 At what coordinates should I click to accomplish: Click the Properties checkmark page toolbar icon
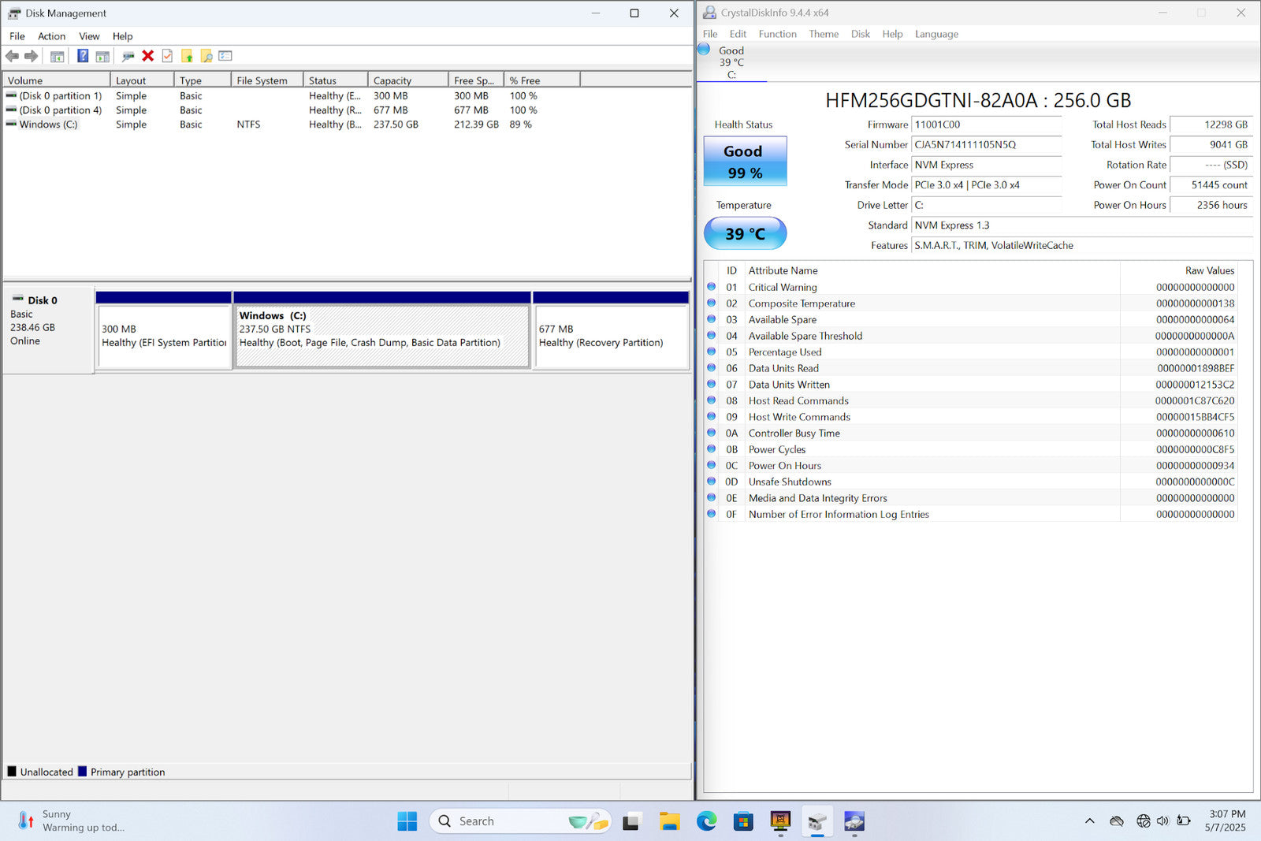pos(167,56)
